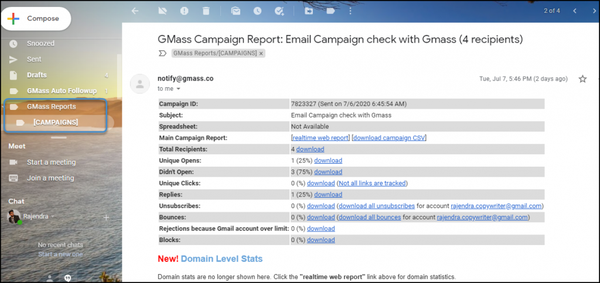The image size is (600, 283).
Task: Open the GMass Reports label
Action: pos(52,106)
